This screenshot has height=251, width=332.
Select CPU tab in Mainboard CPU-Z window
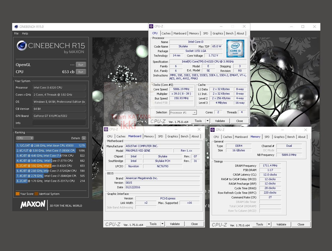point(110,136)
